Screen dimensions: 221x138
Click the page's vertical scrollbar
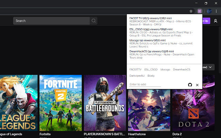pos(220,49)
